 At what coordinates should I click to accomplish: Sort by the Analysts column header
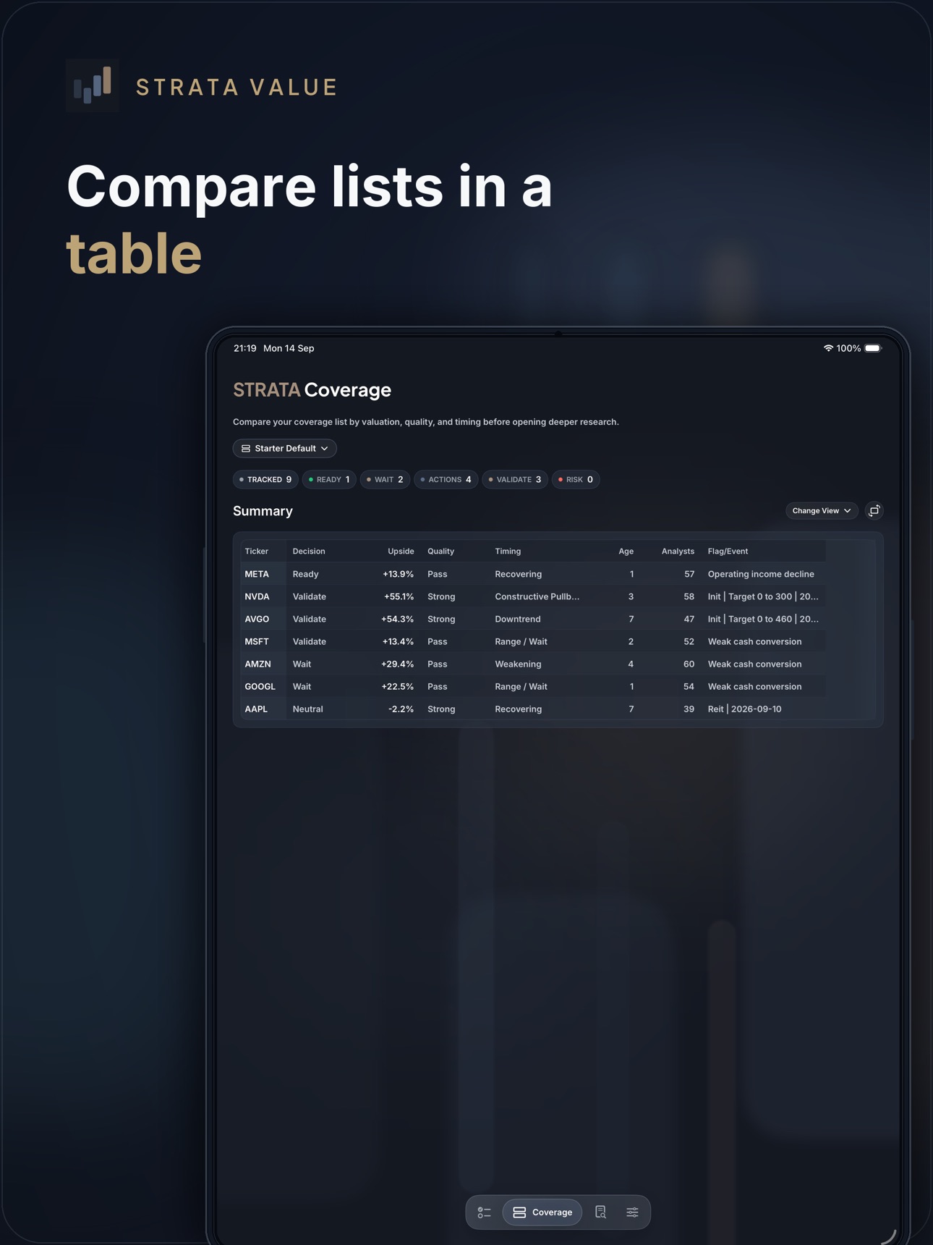(678, 552)
